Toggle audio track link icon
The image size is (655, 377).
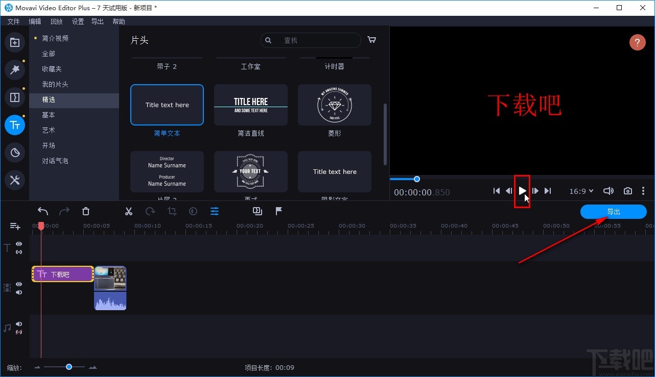[19, 332]
